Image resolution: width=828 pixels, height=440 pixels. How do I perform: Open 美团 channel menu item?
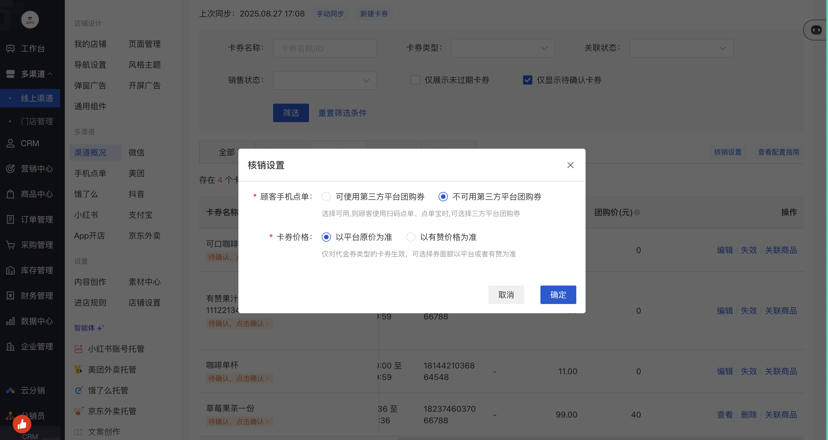(136, 174)
